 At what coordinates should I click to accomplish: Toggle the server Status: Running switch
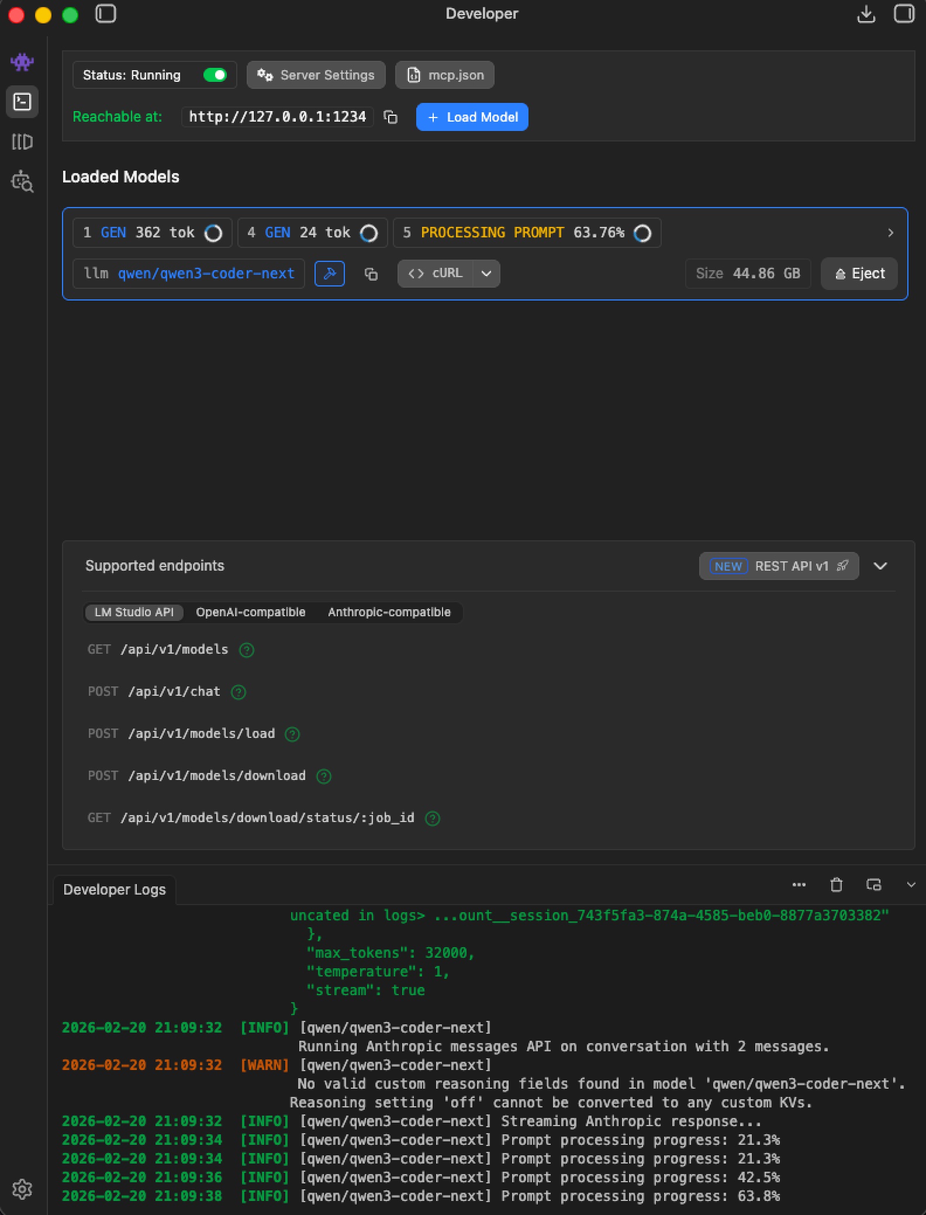pos(215,75)
